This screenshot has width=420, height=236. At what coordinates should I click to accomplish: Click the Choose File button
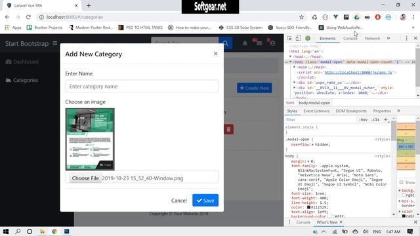(x=85, y=178)
